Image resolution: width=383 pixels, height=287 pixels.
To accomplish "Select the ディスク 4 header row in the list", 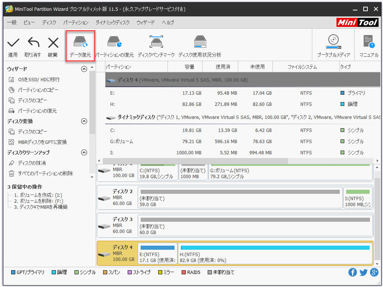I will coord(243,80).
